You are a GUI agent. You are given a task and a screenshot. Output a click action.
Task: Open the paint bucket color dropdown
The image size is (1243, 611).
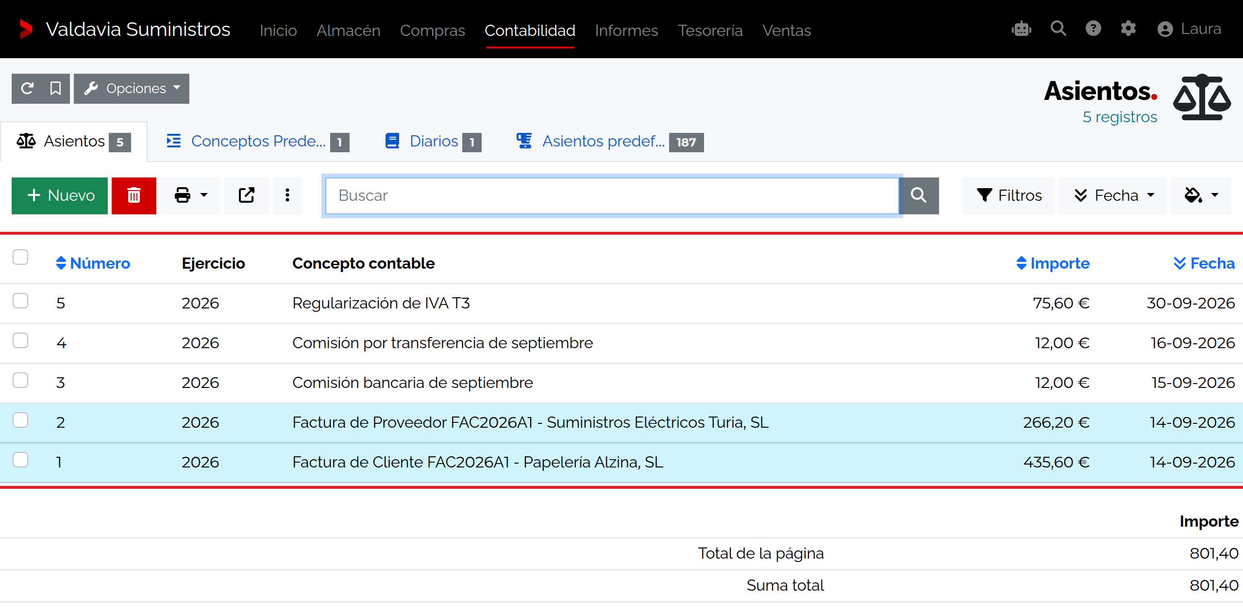pyautogui.click(x=1201, y=195)
